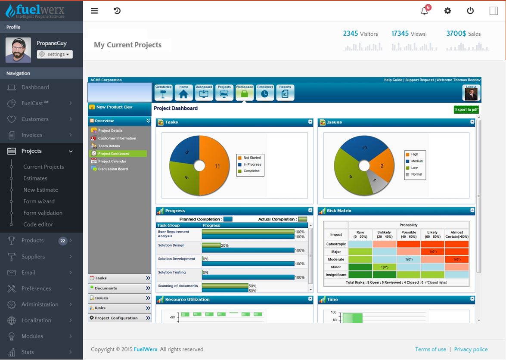The width and height of the screenshot is (506, 360).
Task: Click the Export to pdf button
Action: tap(466, 109)
